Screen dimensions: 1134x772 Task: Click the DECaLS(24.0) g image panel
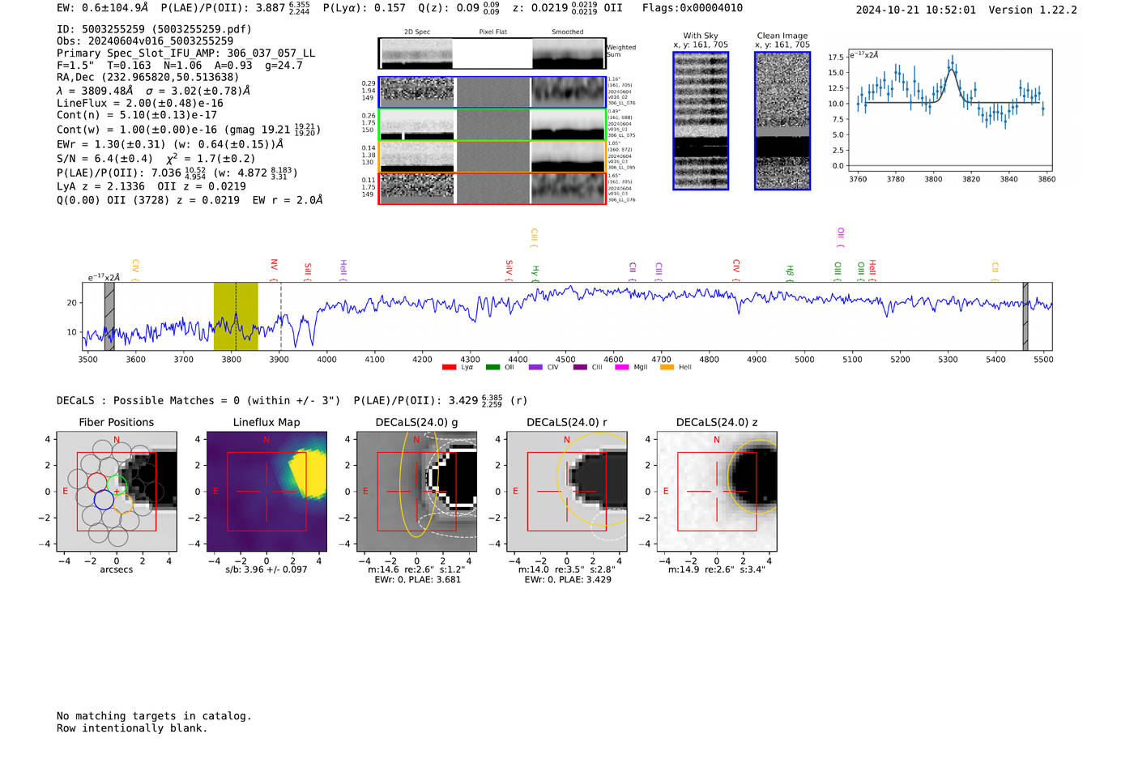(x=417, y=492)
